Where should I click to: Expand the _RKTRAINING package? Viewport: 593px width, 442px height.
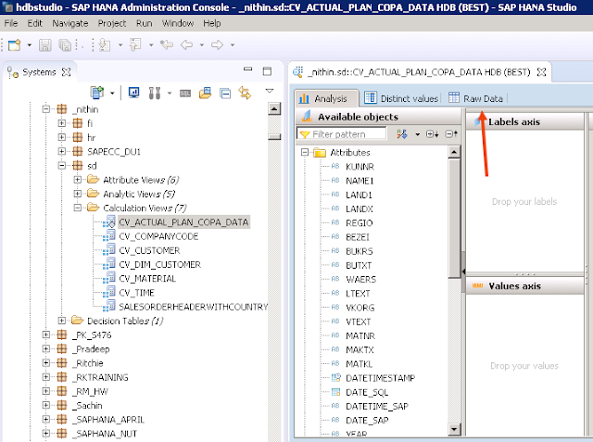point(45,377)
